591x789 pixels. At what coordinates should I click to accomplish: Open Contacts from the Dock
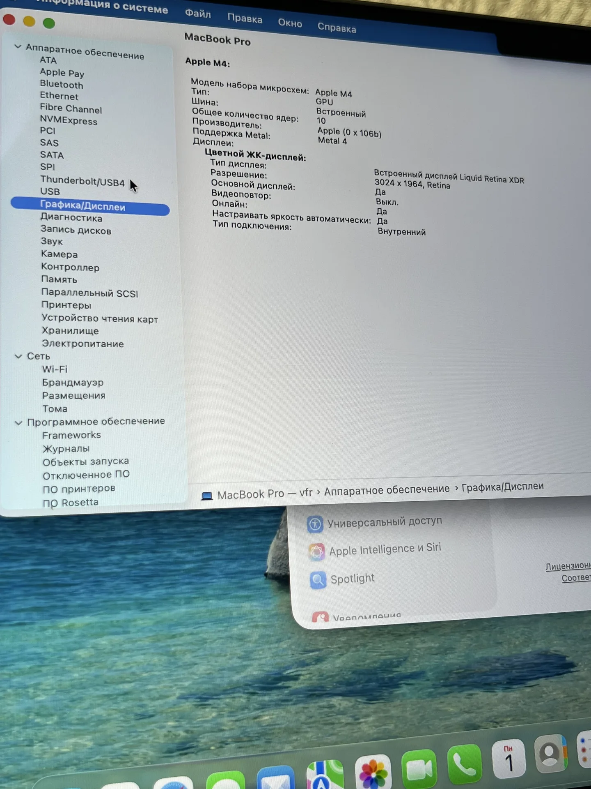pyautogui.click(x=551, y=753)
